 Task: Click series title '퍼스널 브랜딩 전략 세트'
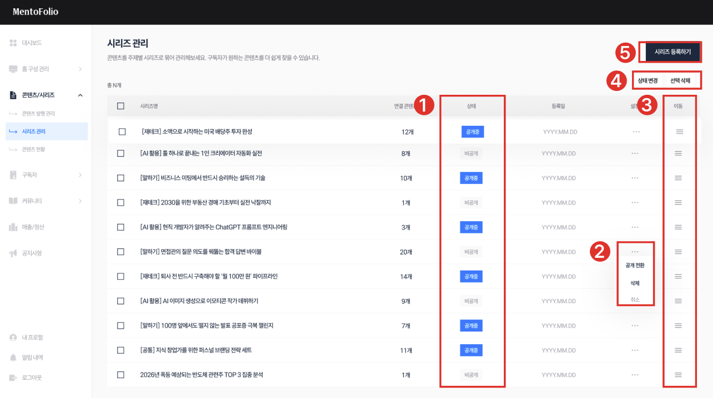(196, 350)
